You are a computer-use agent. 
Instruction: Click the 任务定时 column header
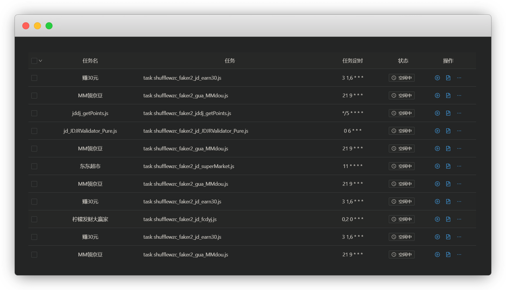click(353, 61)
